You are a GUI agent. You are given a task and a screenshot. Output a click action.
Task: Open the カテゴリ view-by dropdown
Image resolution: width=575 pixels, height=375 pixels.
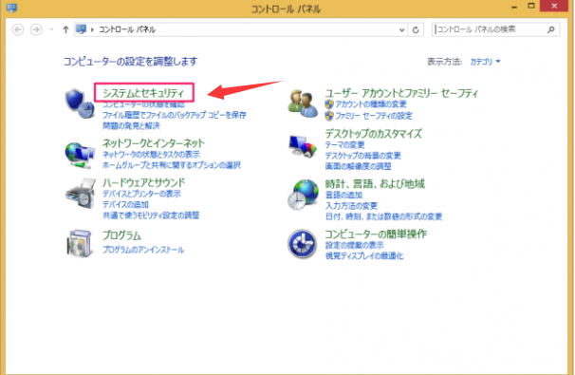pos(485,62)
